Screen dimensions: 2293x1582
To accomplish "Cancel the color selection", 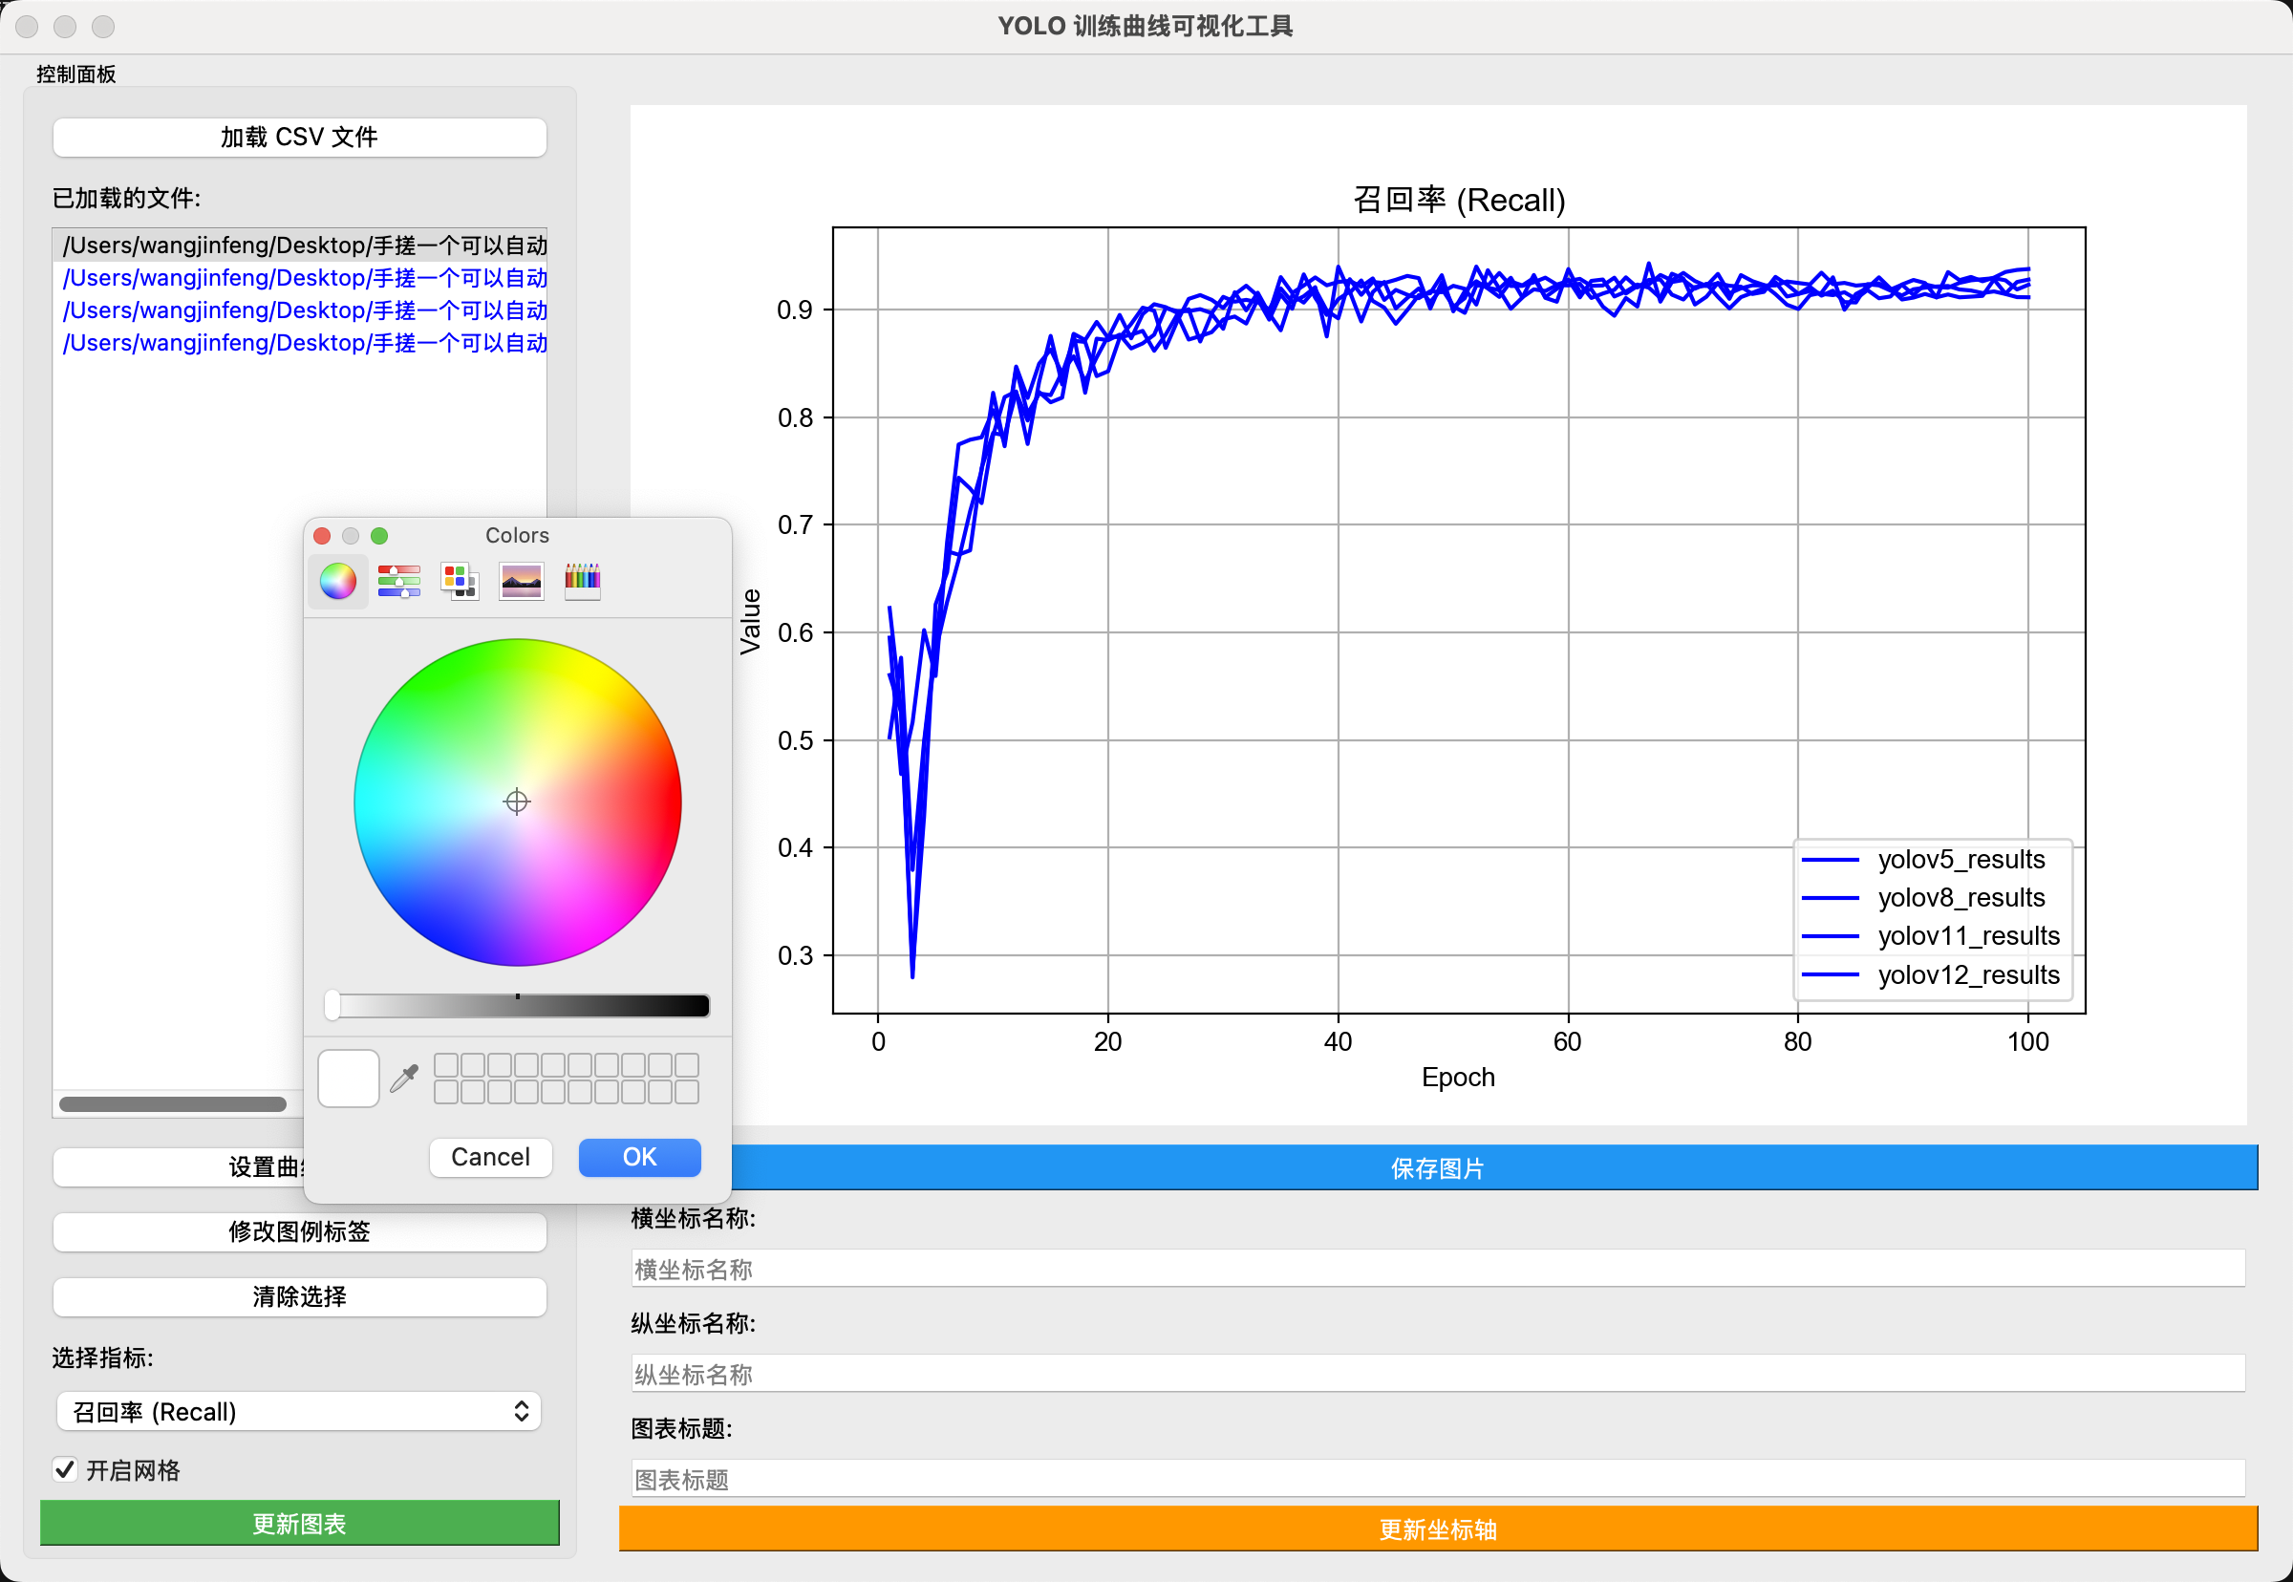I will [x=490, y=1157].
